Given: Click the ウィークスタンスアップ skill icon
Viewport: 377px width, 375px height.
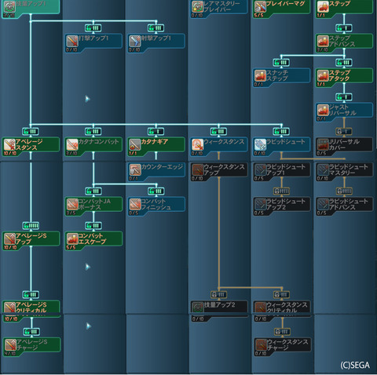Looking at the screenshot, I should 198,169.
